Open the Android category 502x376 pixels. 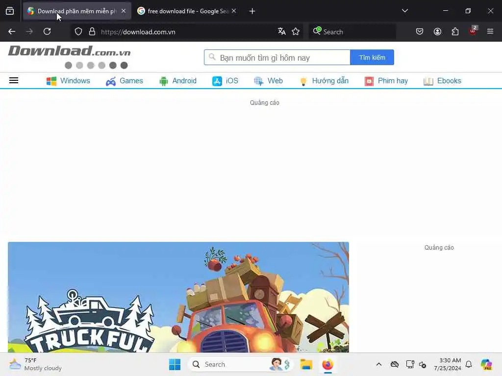pos(178,81)
